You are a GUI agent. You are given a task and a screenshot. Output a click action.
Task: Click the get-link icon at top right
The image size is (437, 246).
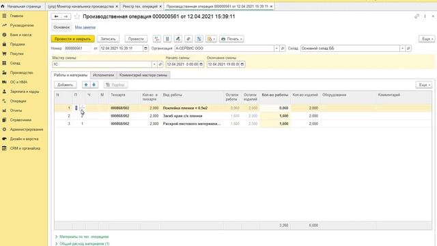tap(417, 16)
